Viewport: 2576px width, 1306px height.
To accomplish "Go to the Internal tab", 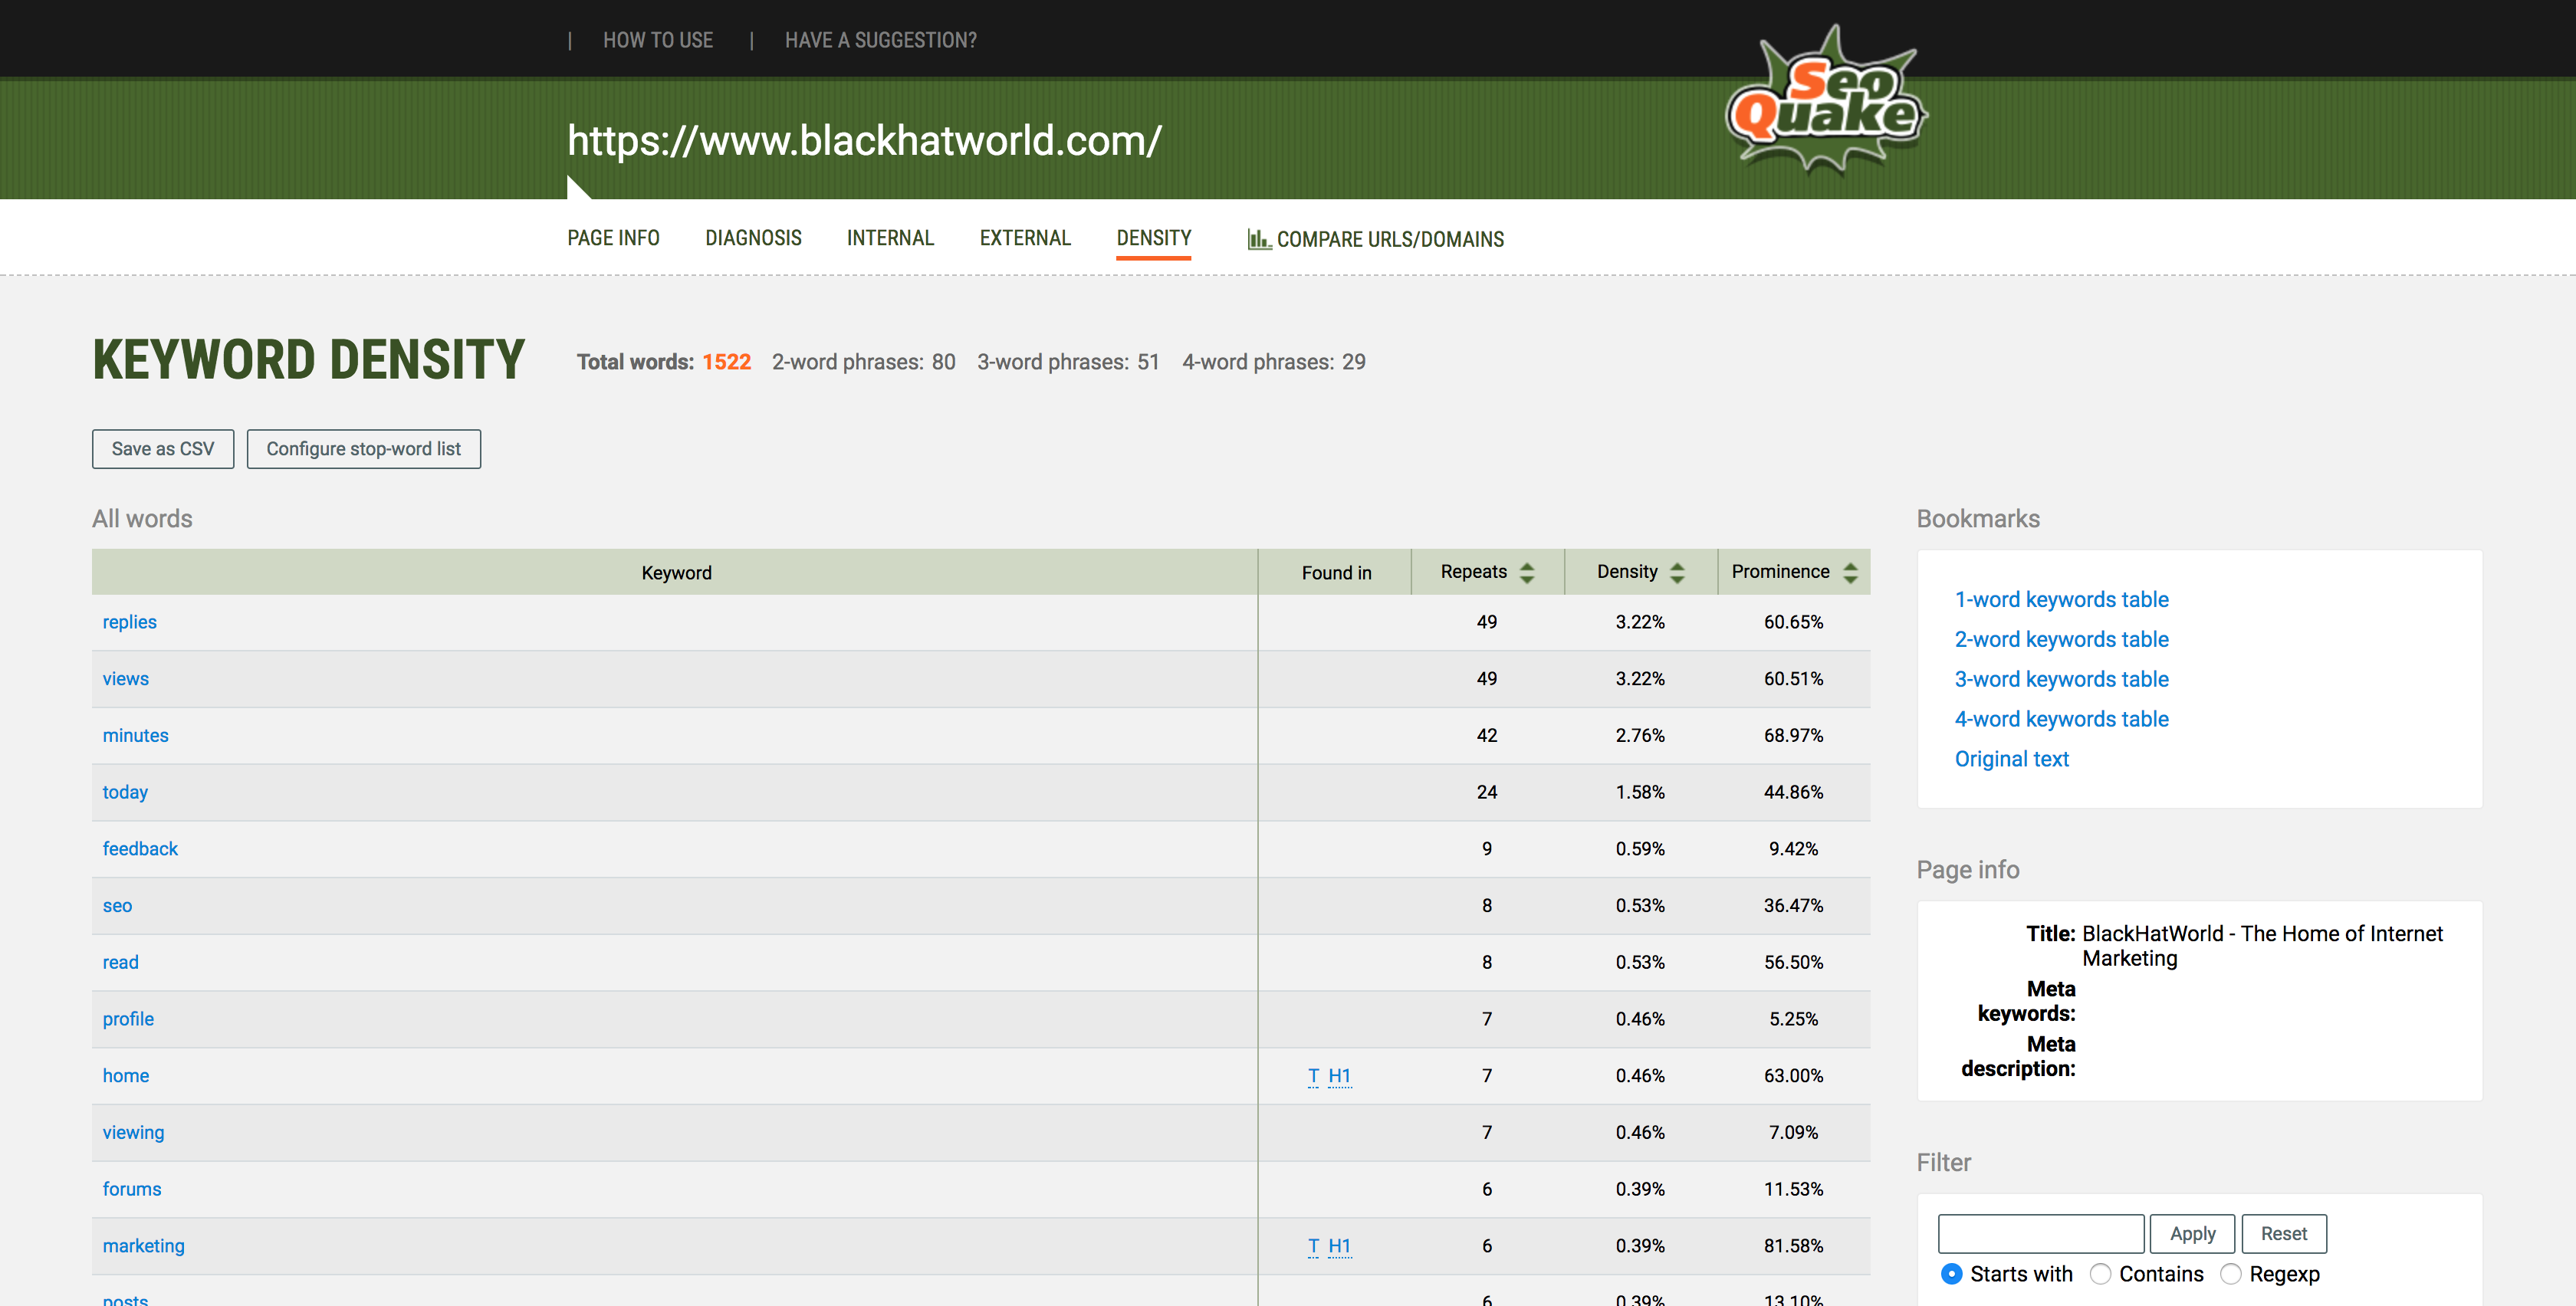I will [x=890, y=238].
